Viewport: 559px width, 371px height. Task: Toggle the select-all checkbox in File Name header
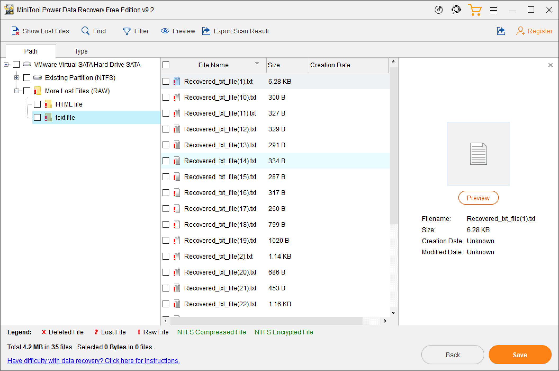(x=166, y=65)
